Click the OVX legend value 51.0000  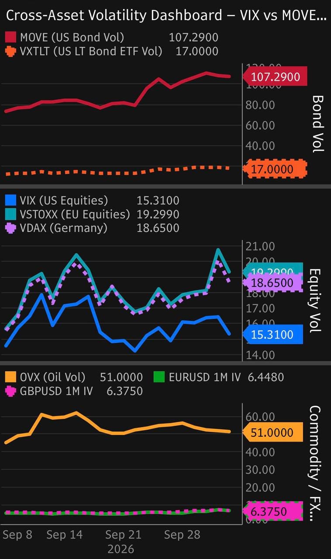point(121,377)
